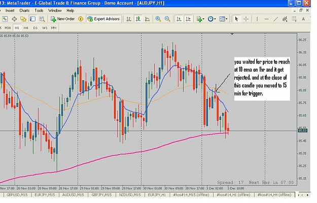Toggle the Data Window crosshair-target icon
This screenshot has width=317, height=203.
coord(14,19)
